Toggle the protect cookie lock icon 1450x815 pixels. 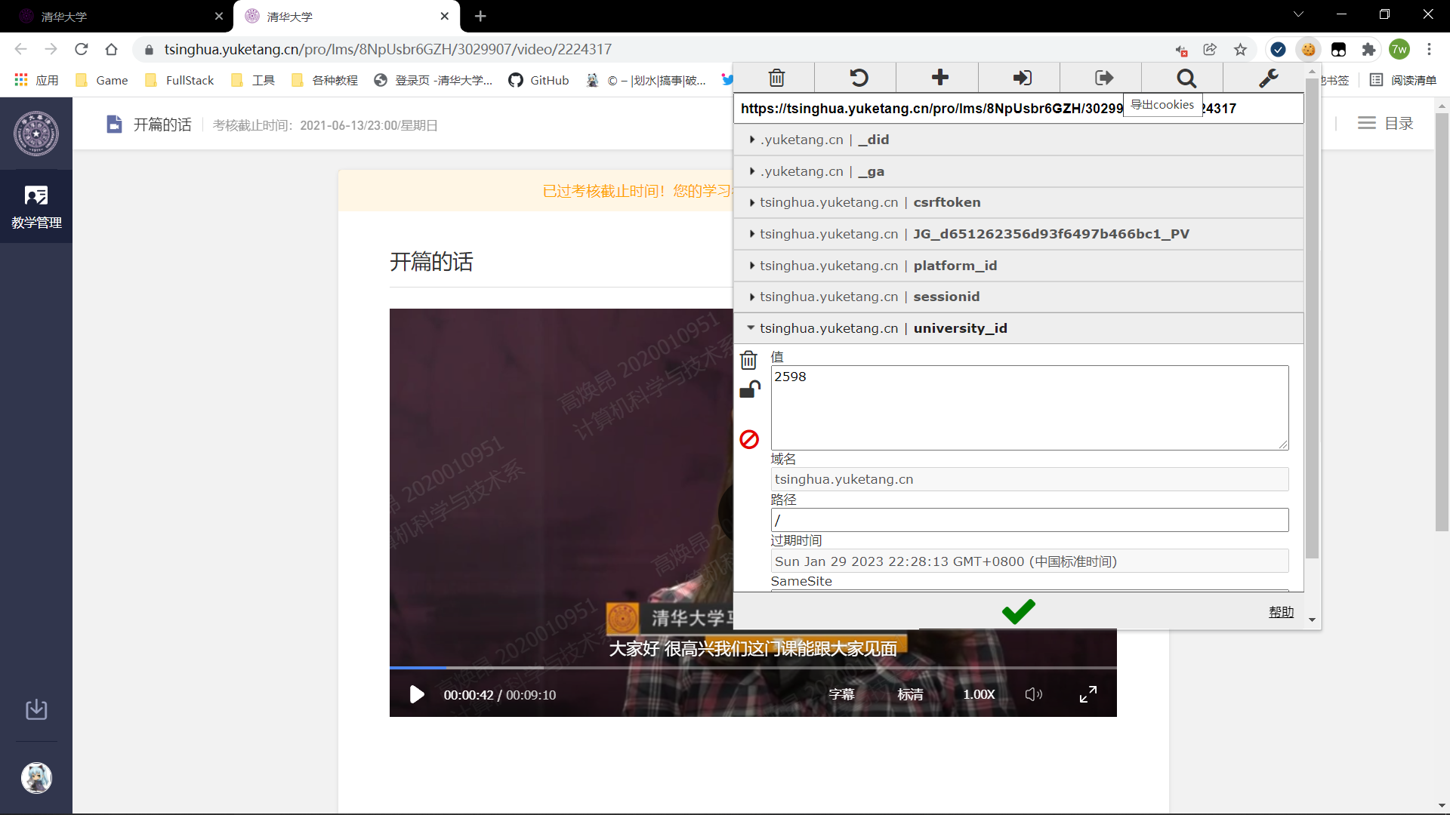click(x=749, y=389)
